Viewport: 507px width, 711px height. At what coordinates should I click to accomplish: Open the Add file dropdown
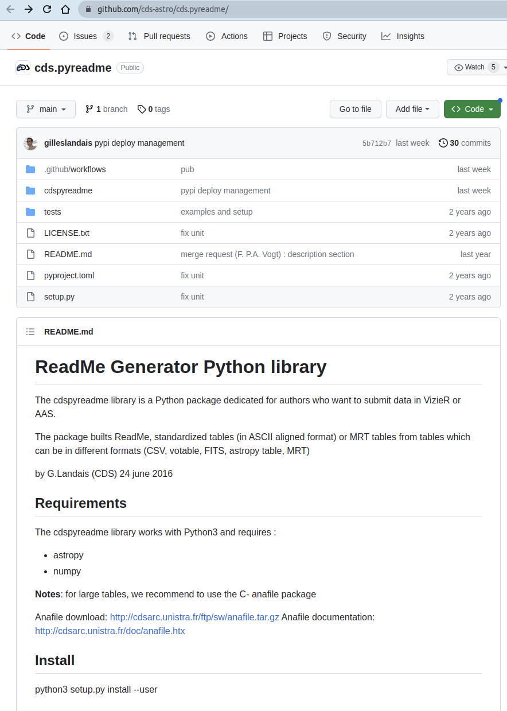(412, 109)
